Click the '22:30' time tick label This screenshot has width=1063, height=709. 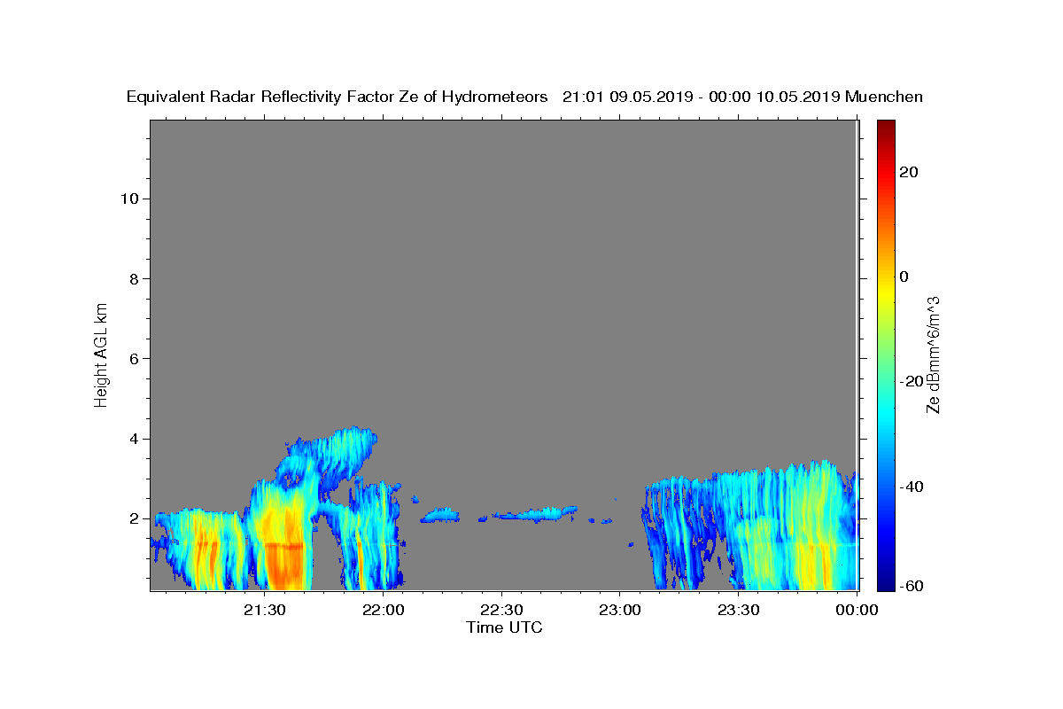[x=501, y=610]
